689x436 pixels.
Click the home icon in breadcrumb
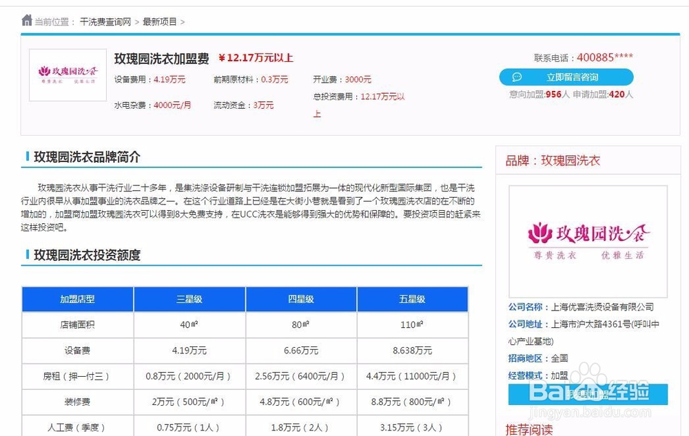tap(27, 20)
